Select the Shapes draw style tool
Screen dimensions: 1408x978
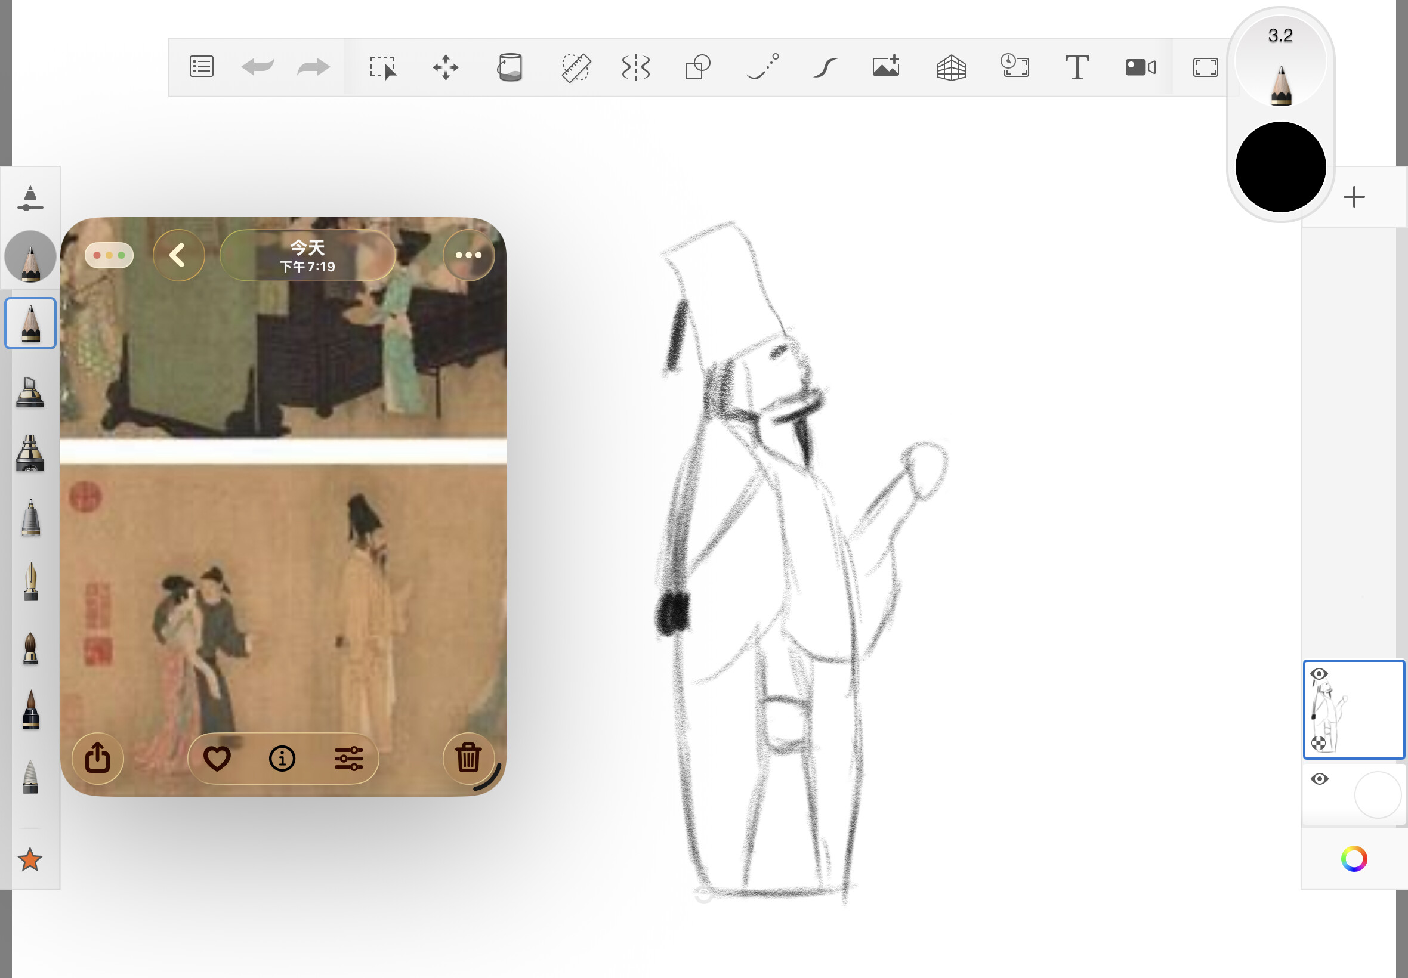pyautogui.click(x=697, y=67)
